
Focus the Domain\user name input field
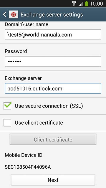coord(53,34)
